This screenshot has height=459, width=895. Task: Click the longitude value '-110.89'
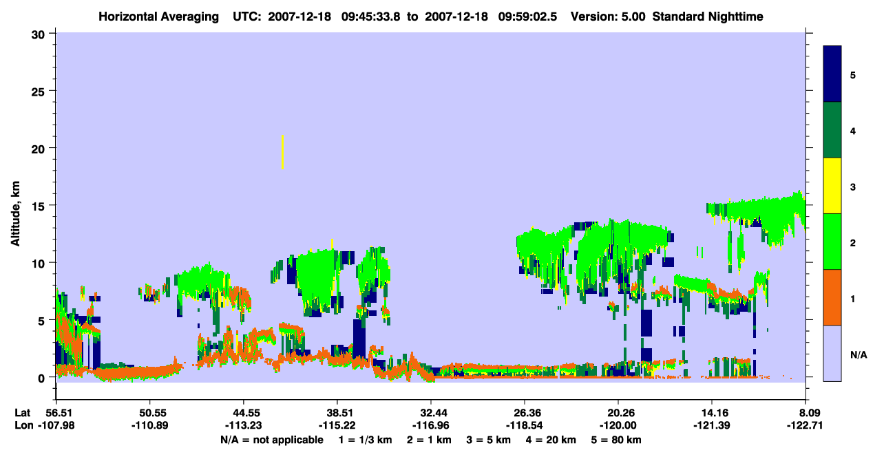[150, 425]
